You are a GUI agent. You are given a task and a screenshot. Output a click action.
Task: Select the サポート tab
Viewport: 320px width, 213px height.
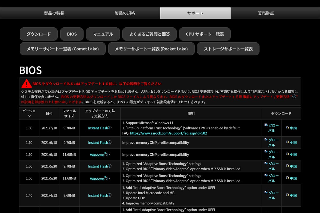click(195, 13)
